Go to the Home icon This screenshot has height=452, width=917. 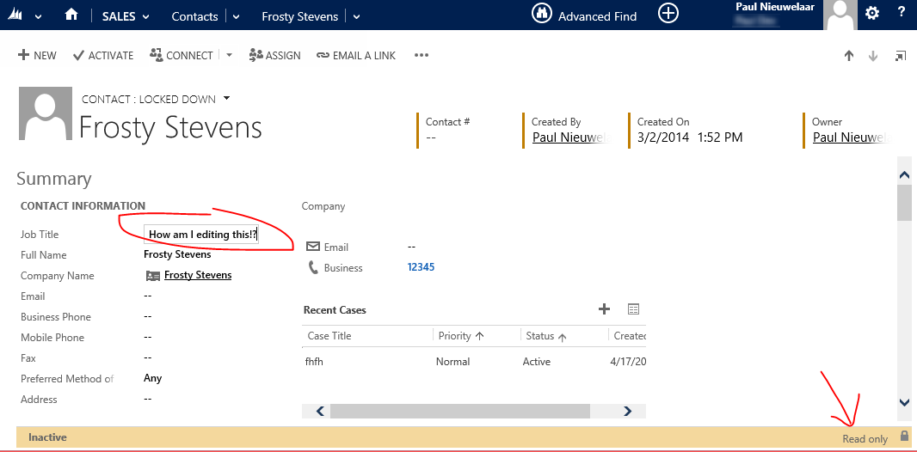[71, 15]
